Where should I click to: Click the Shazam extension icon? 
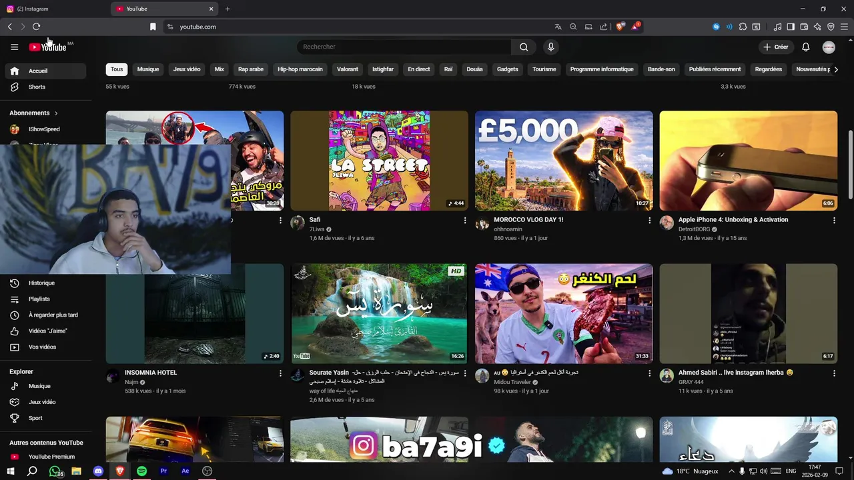tap(716, 27)
